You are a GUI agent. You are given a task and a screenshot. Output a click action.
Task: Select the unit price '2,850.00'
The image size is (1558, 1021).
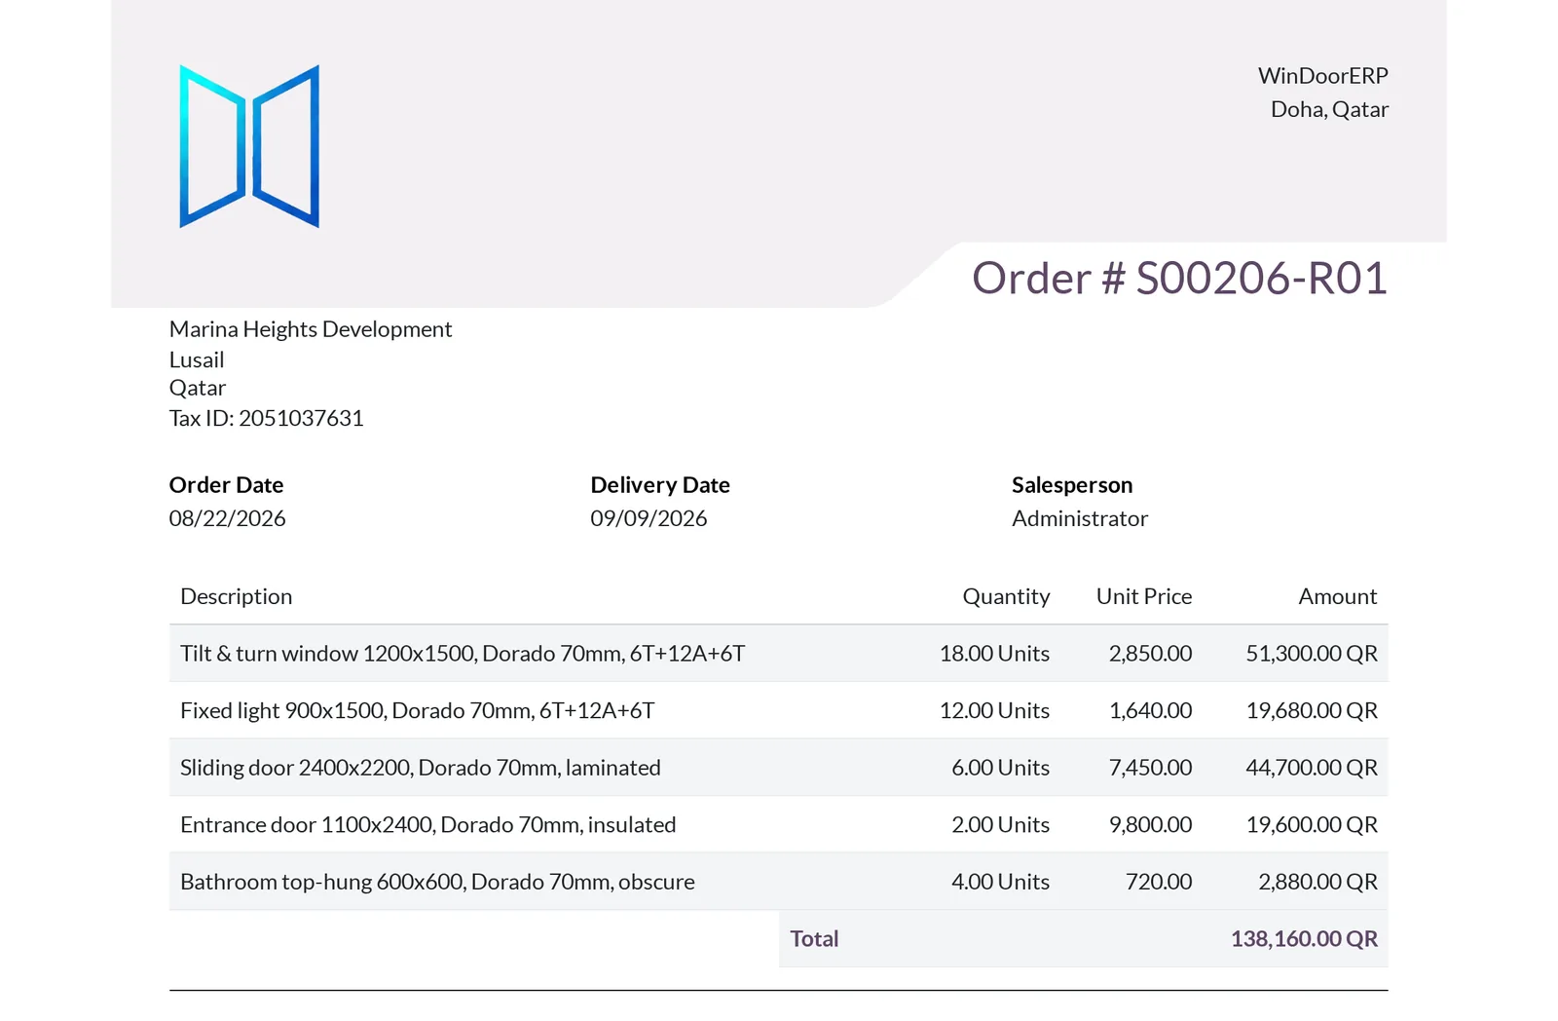(1150, 654)
